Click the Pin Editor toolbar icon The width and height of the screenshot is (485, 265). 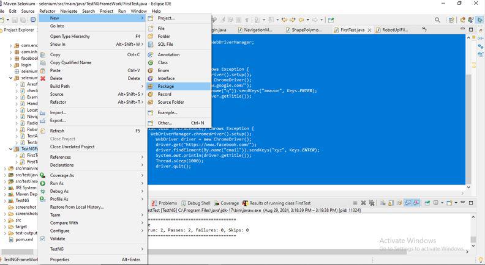coord(331,20)
